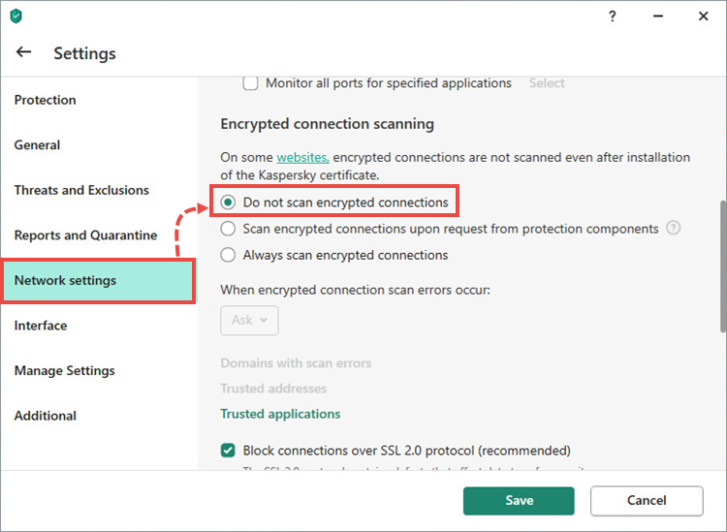Select scan upon request from protection components

pyautogui.click(x=228, y=229)
